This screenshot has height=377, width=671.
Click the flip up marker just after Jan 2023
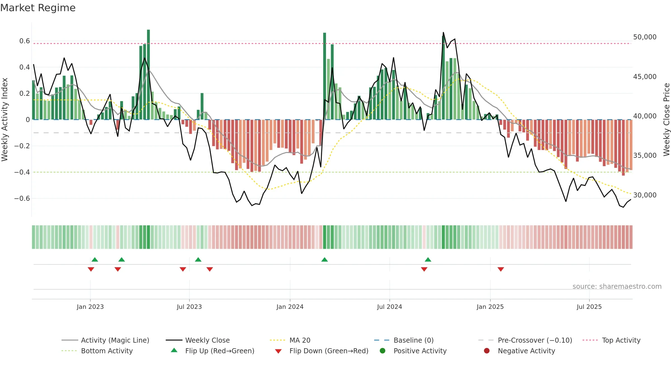coord(95,259)
